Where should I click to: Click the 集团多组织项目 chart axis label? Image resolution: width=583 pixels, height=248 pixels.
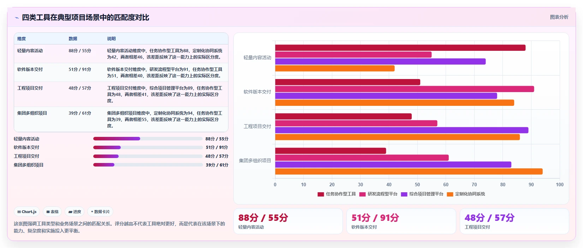(x=255, y=161)
